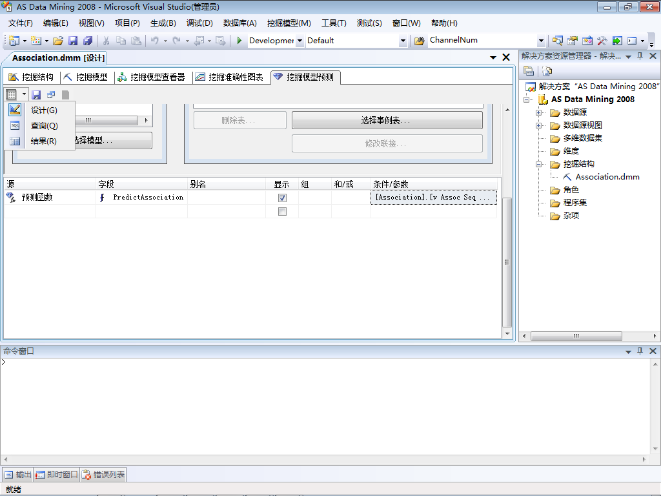The image size is (661, 496).
Task: Open the Toolbox hammer-and-wrench icon
Action: coord(602,41)
